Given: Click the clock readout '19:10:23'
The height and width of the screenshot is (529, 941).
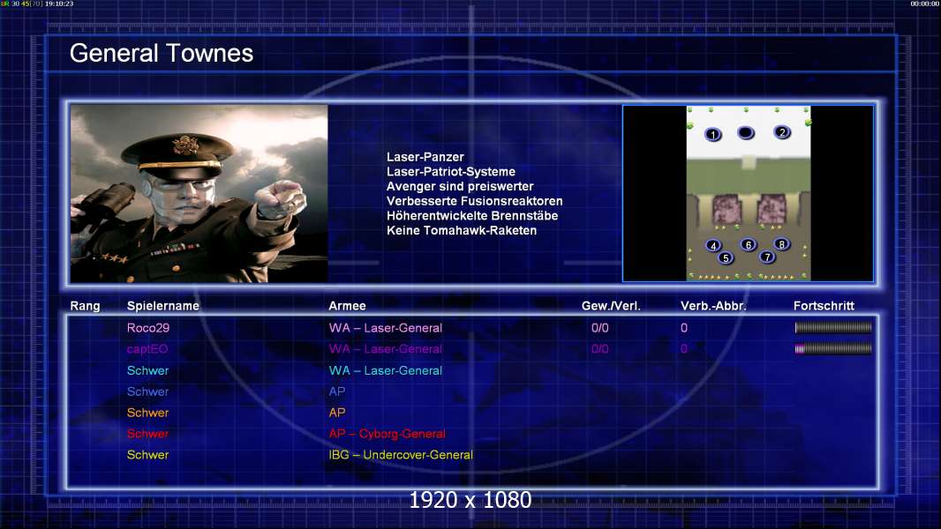Looking at the screenshot, I should click(x=59, y=4).
